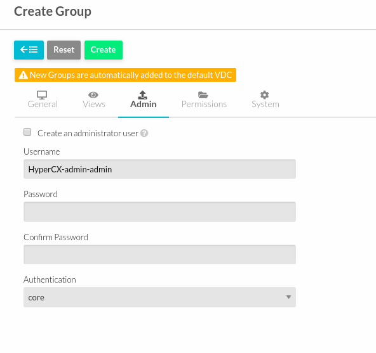Click the Admin tab upload icon
The image size is (376, 353).
[x=143, y=95]
